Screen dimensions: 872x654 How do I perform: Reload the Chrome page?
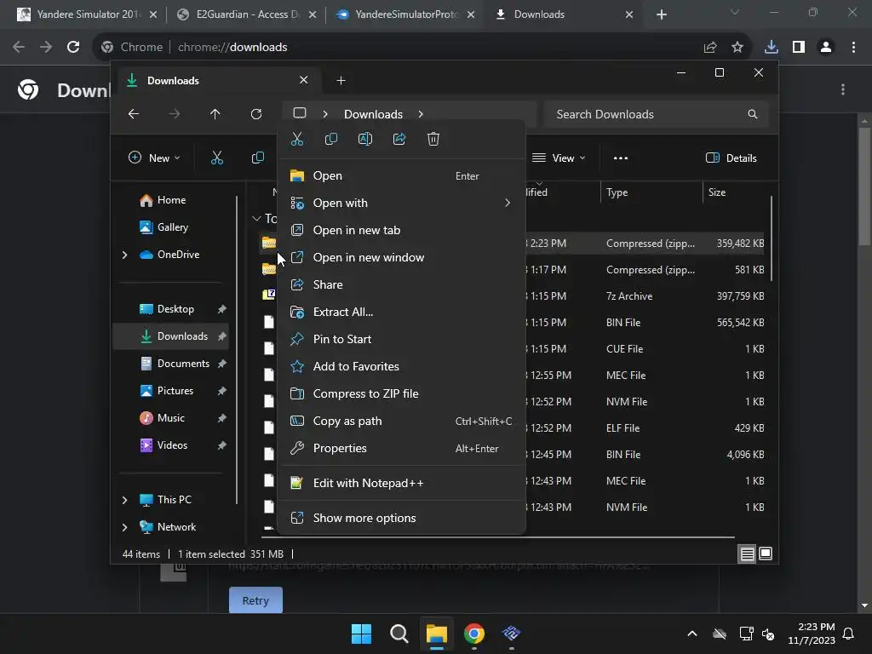pyautogui.click(x=73, y=48)
